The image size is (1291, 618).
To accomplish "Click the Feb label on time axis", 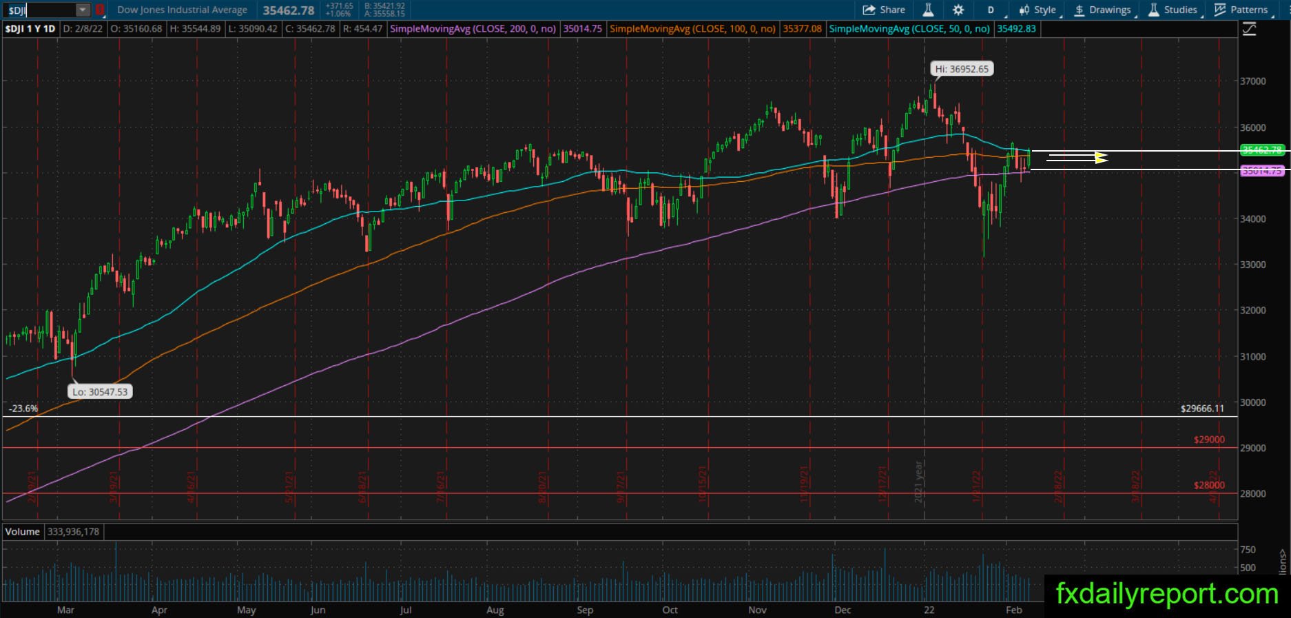I will [1013, 610].
